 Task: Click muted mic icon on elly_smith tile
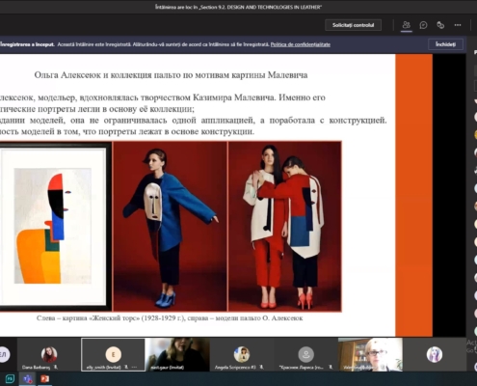point(126,367)
